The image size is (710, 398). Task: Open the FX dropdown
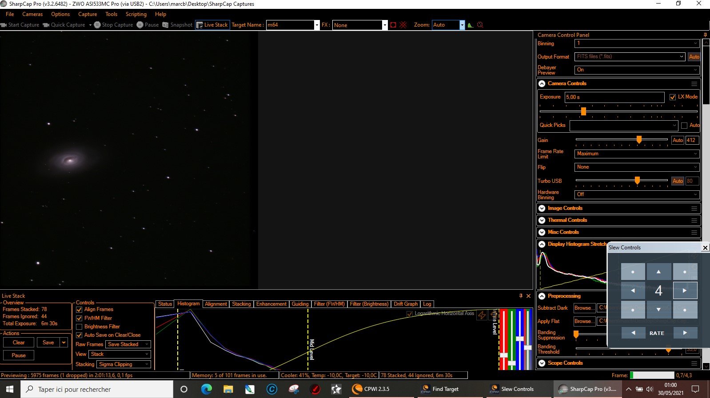385,25
